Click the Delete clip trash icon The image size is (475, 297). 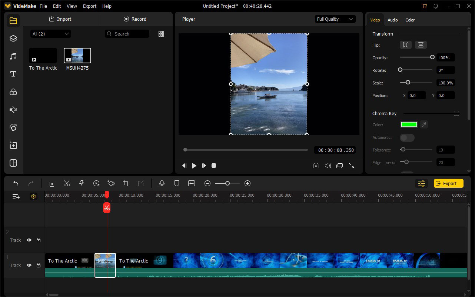(52, 183)
